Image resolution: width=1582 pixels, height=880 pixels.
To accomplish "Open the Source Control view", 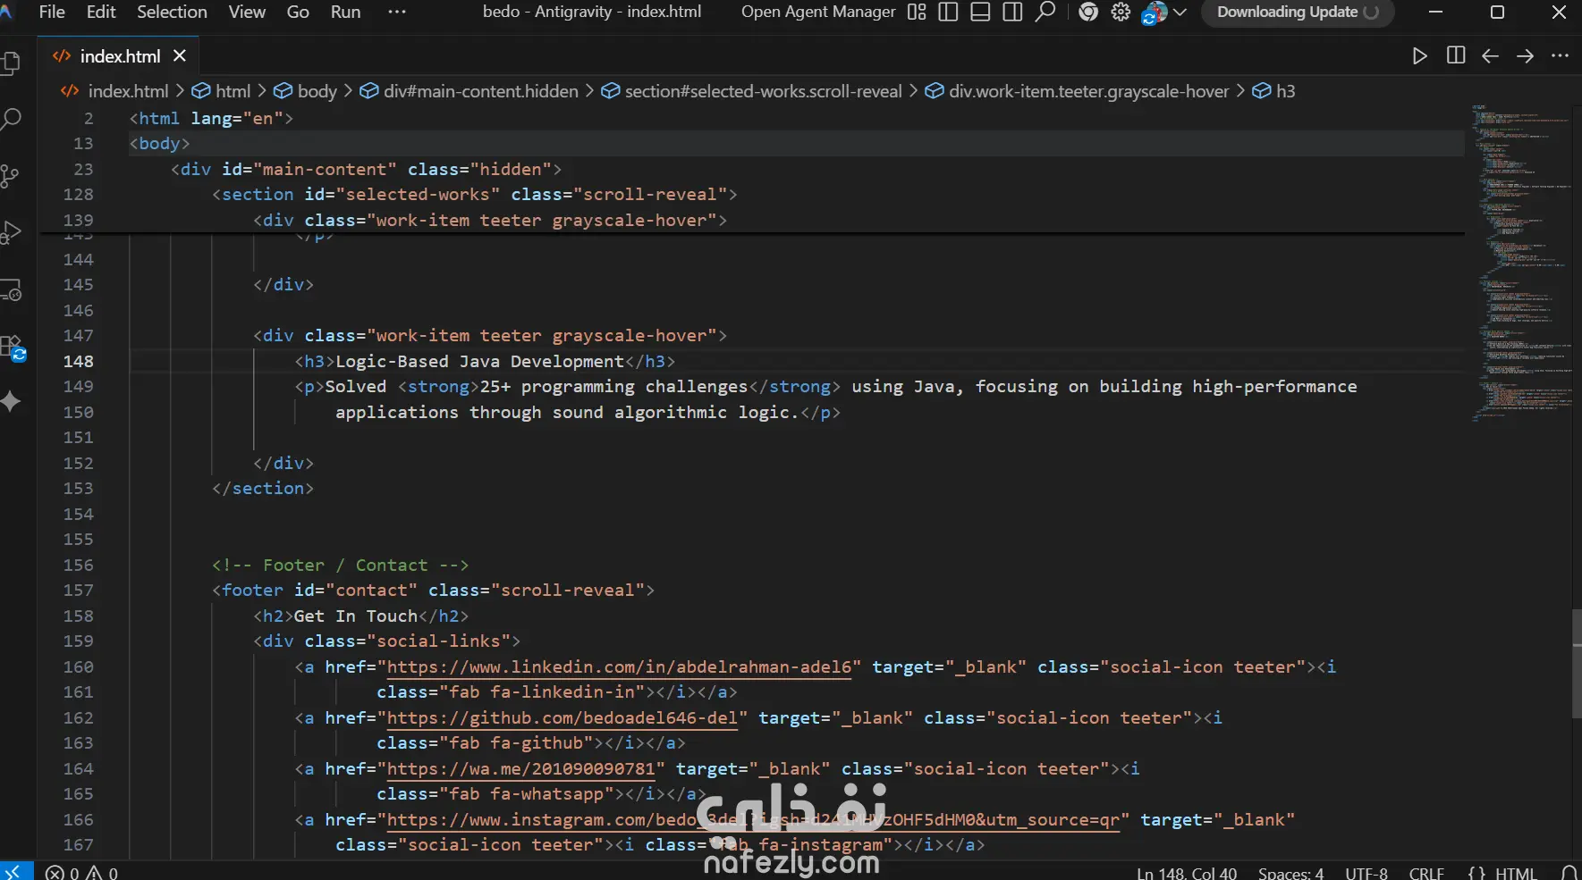I will (11, 176).
